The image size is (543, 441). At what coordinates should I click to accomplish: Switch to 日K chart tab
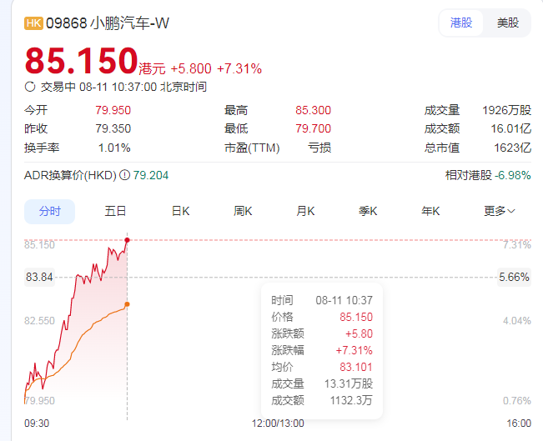coord(181,211)
